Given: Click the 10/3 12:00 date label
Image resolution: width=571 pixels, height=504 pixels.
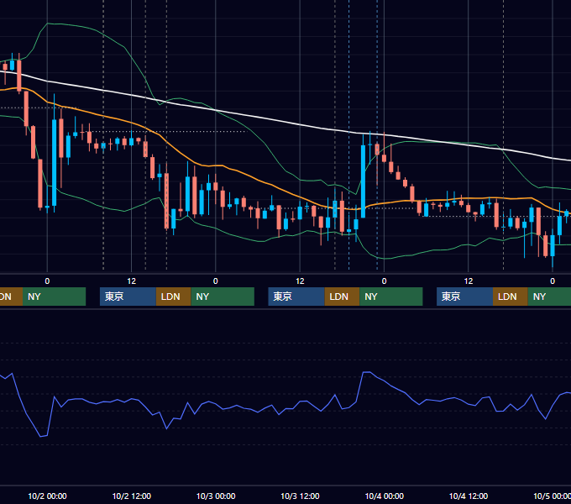Looking at the screenshot, I should (x=300, y=496).
